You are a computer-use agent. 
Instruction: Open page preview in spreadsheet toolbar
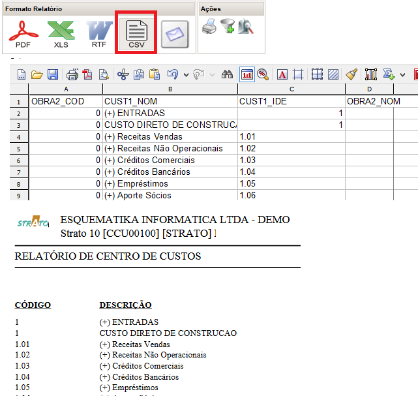(x=104, y=74)
